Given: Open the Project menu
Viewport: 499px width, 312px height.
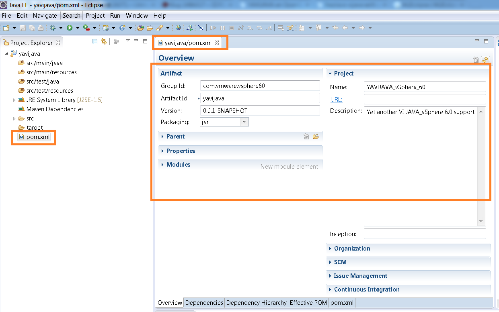Looking at the screenshot, I should [x=95, y=16].
